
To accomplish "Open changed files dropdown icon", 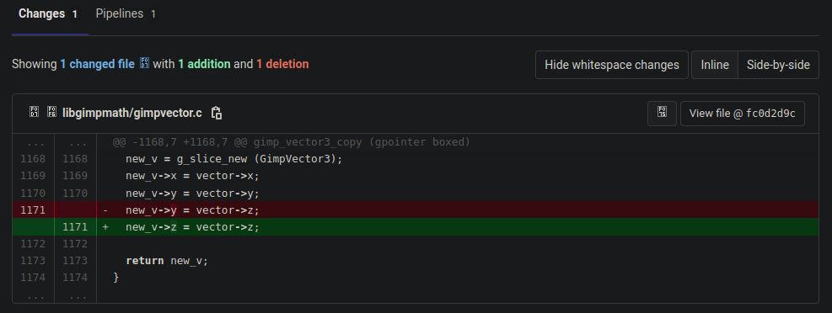I will point(144,64).
